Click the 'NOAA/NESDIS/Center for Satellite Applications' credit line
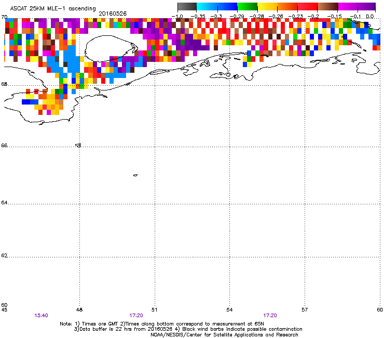The width and height of the screenshot is (384, 338). (224, 335)
